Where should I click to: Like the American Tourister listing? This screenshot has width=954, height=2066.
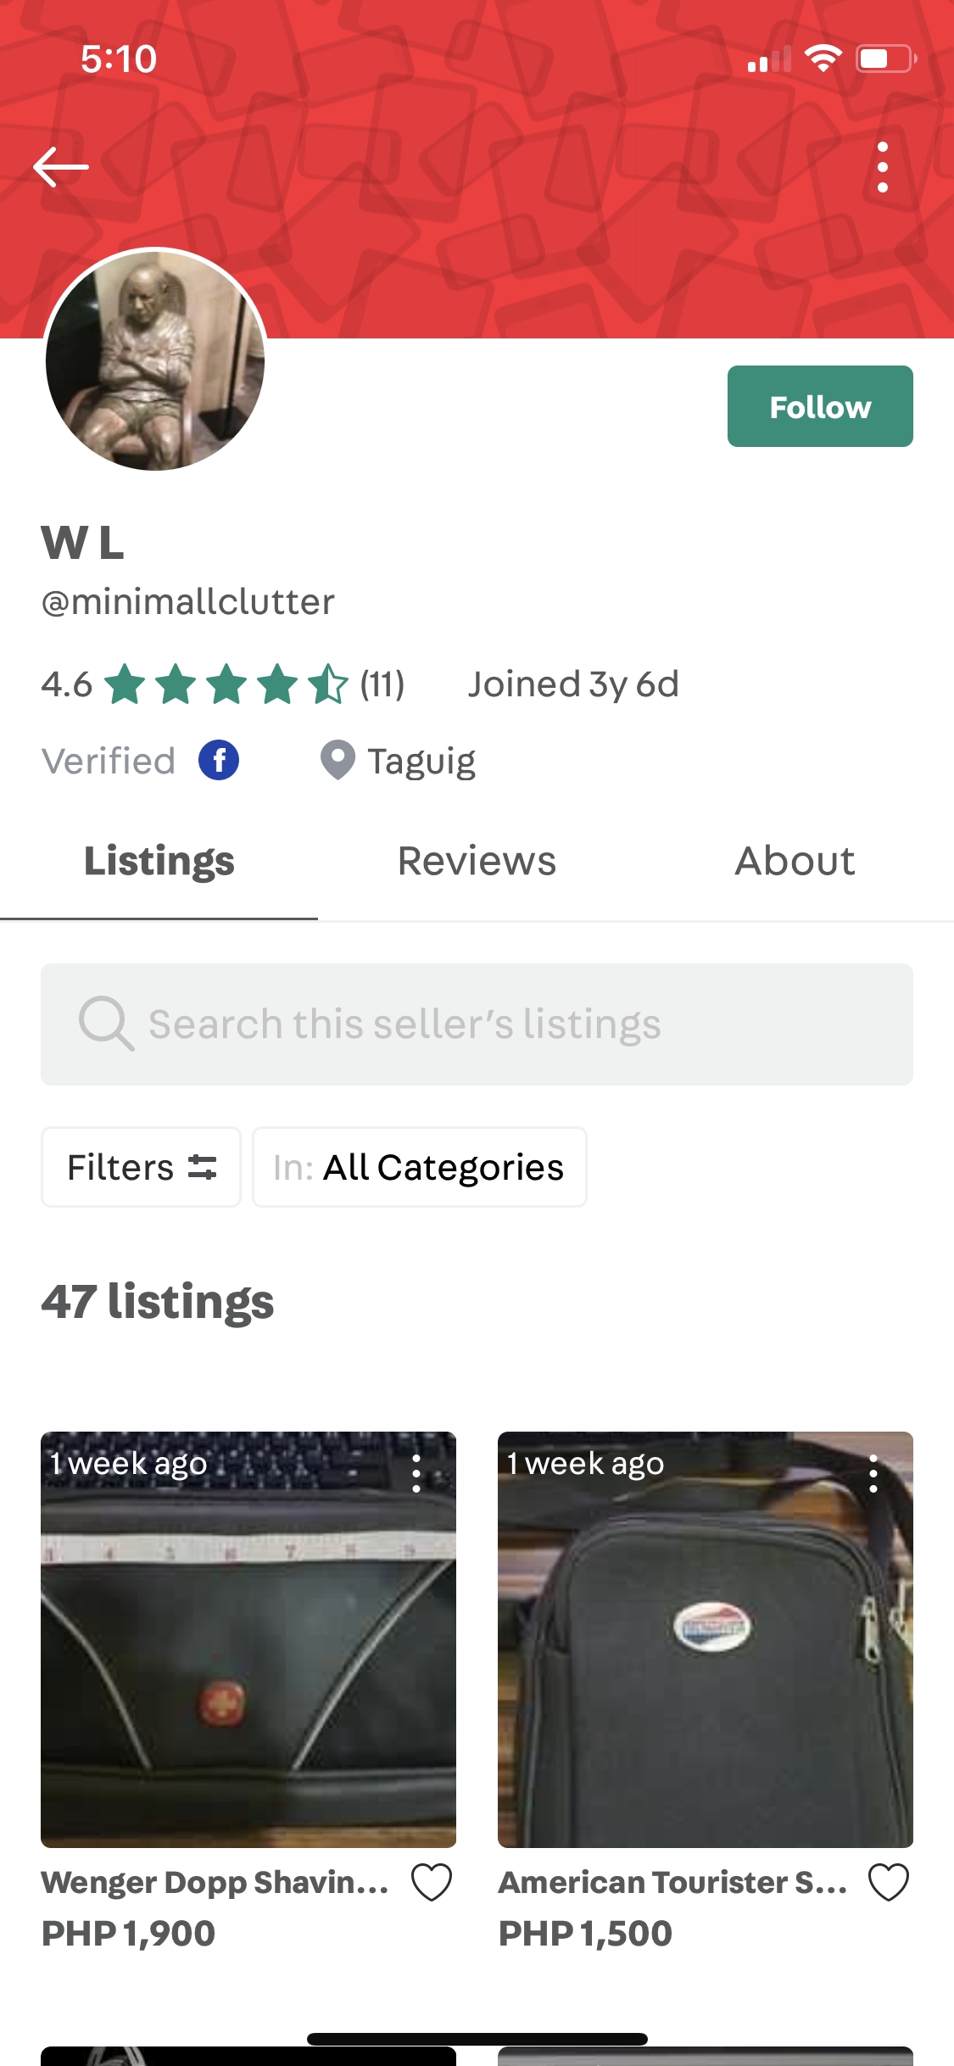(888, 1883)
